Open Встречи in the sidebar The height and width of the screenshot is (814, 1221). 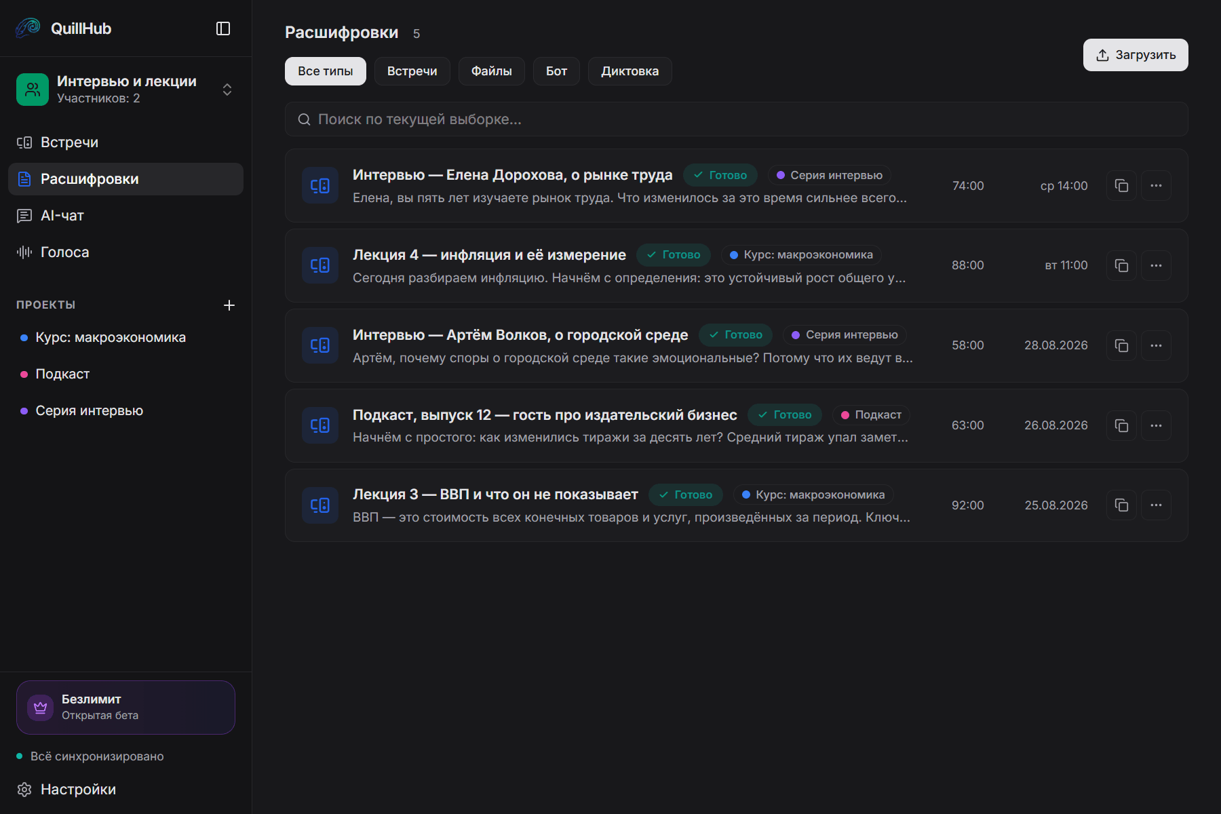coord(125,142)
